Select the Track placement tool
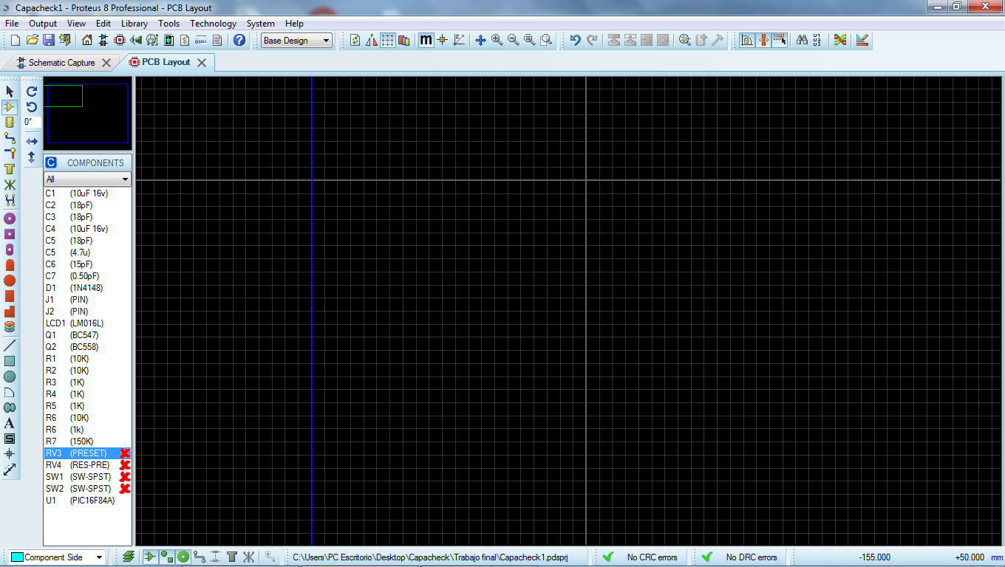1005x567 pixels. 10,137
